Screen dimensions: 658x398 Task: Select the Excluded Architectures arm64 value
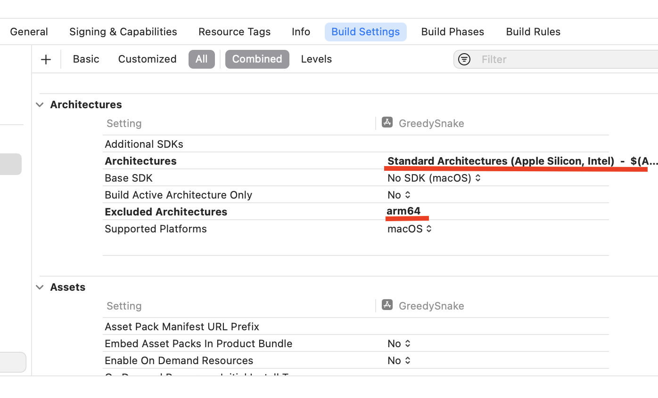pyautogui.click(x=403, y=211)
